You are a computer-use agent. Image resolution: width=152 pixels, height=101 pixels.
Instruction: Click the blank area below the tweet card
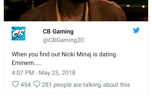coord(76,97)
